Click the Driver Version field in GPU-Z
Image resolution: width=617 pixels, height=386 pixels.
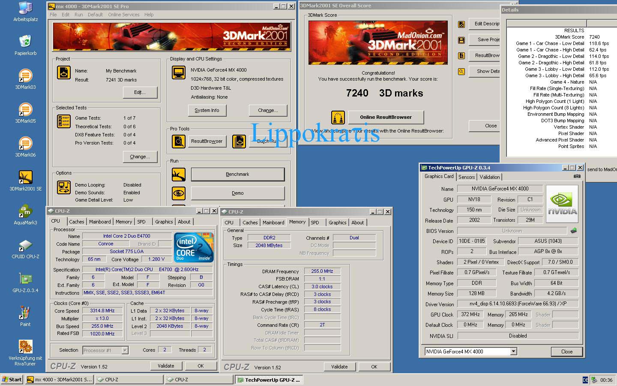[x=518, y=304]
